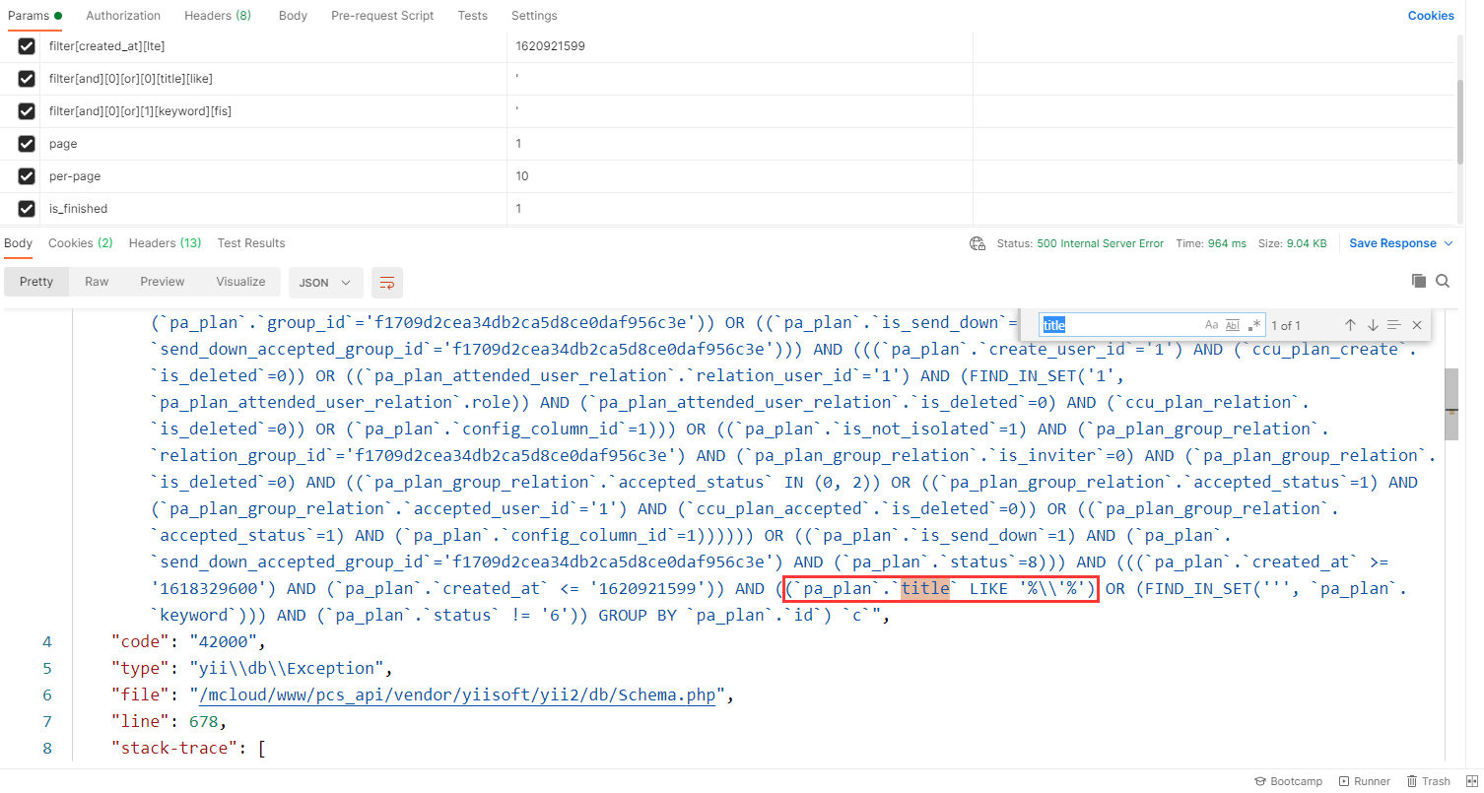Open the request Body tab

coord(293,16)
